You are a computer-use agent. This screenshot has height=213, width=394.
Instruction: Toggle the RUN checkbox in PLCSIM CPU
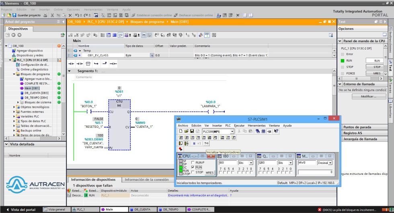click(193, 167)
